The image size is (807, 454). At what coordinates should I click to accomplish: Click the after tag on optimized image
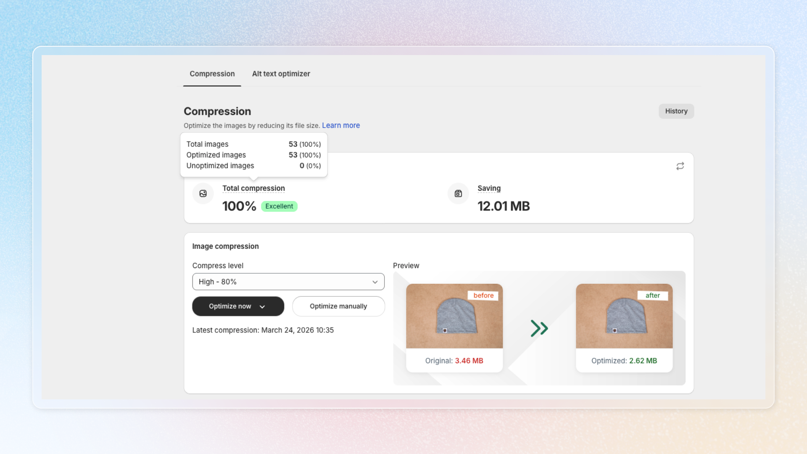coord(652,296)
